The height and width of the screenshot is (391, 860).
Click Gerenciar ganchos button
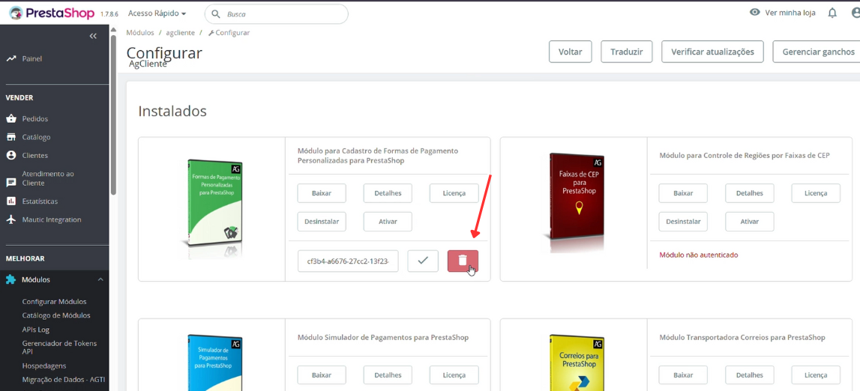(817, 52)
